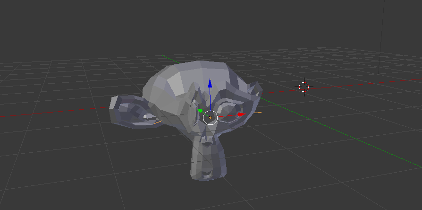
Task: Click the dark vertical line in the top-right corner
Action: [x=382, y=33]
